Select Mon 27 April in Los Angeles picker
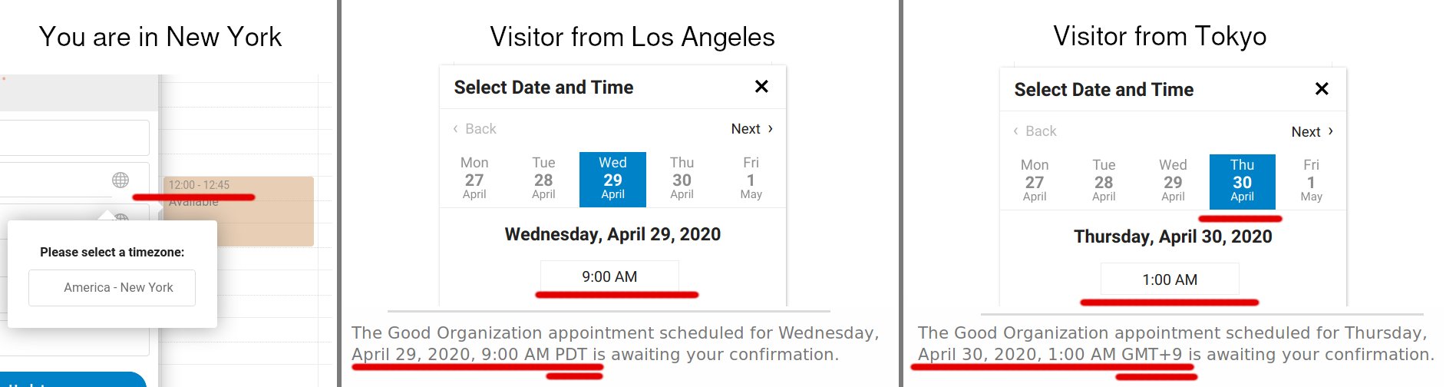Image resolution: width=1446 pixels, height=387 pixels. (474, 179)
